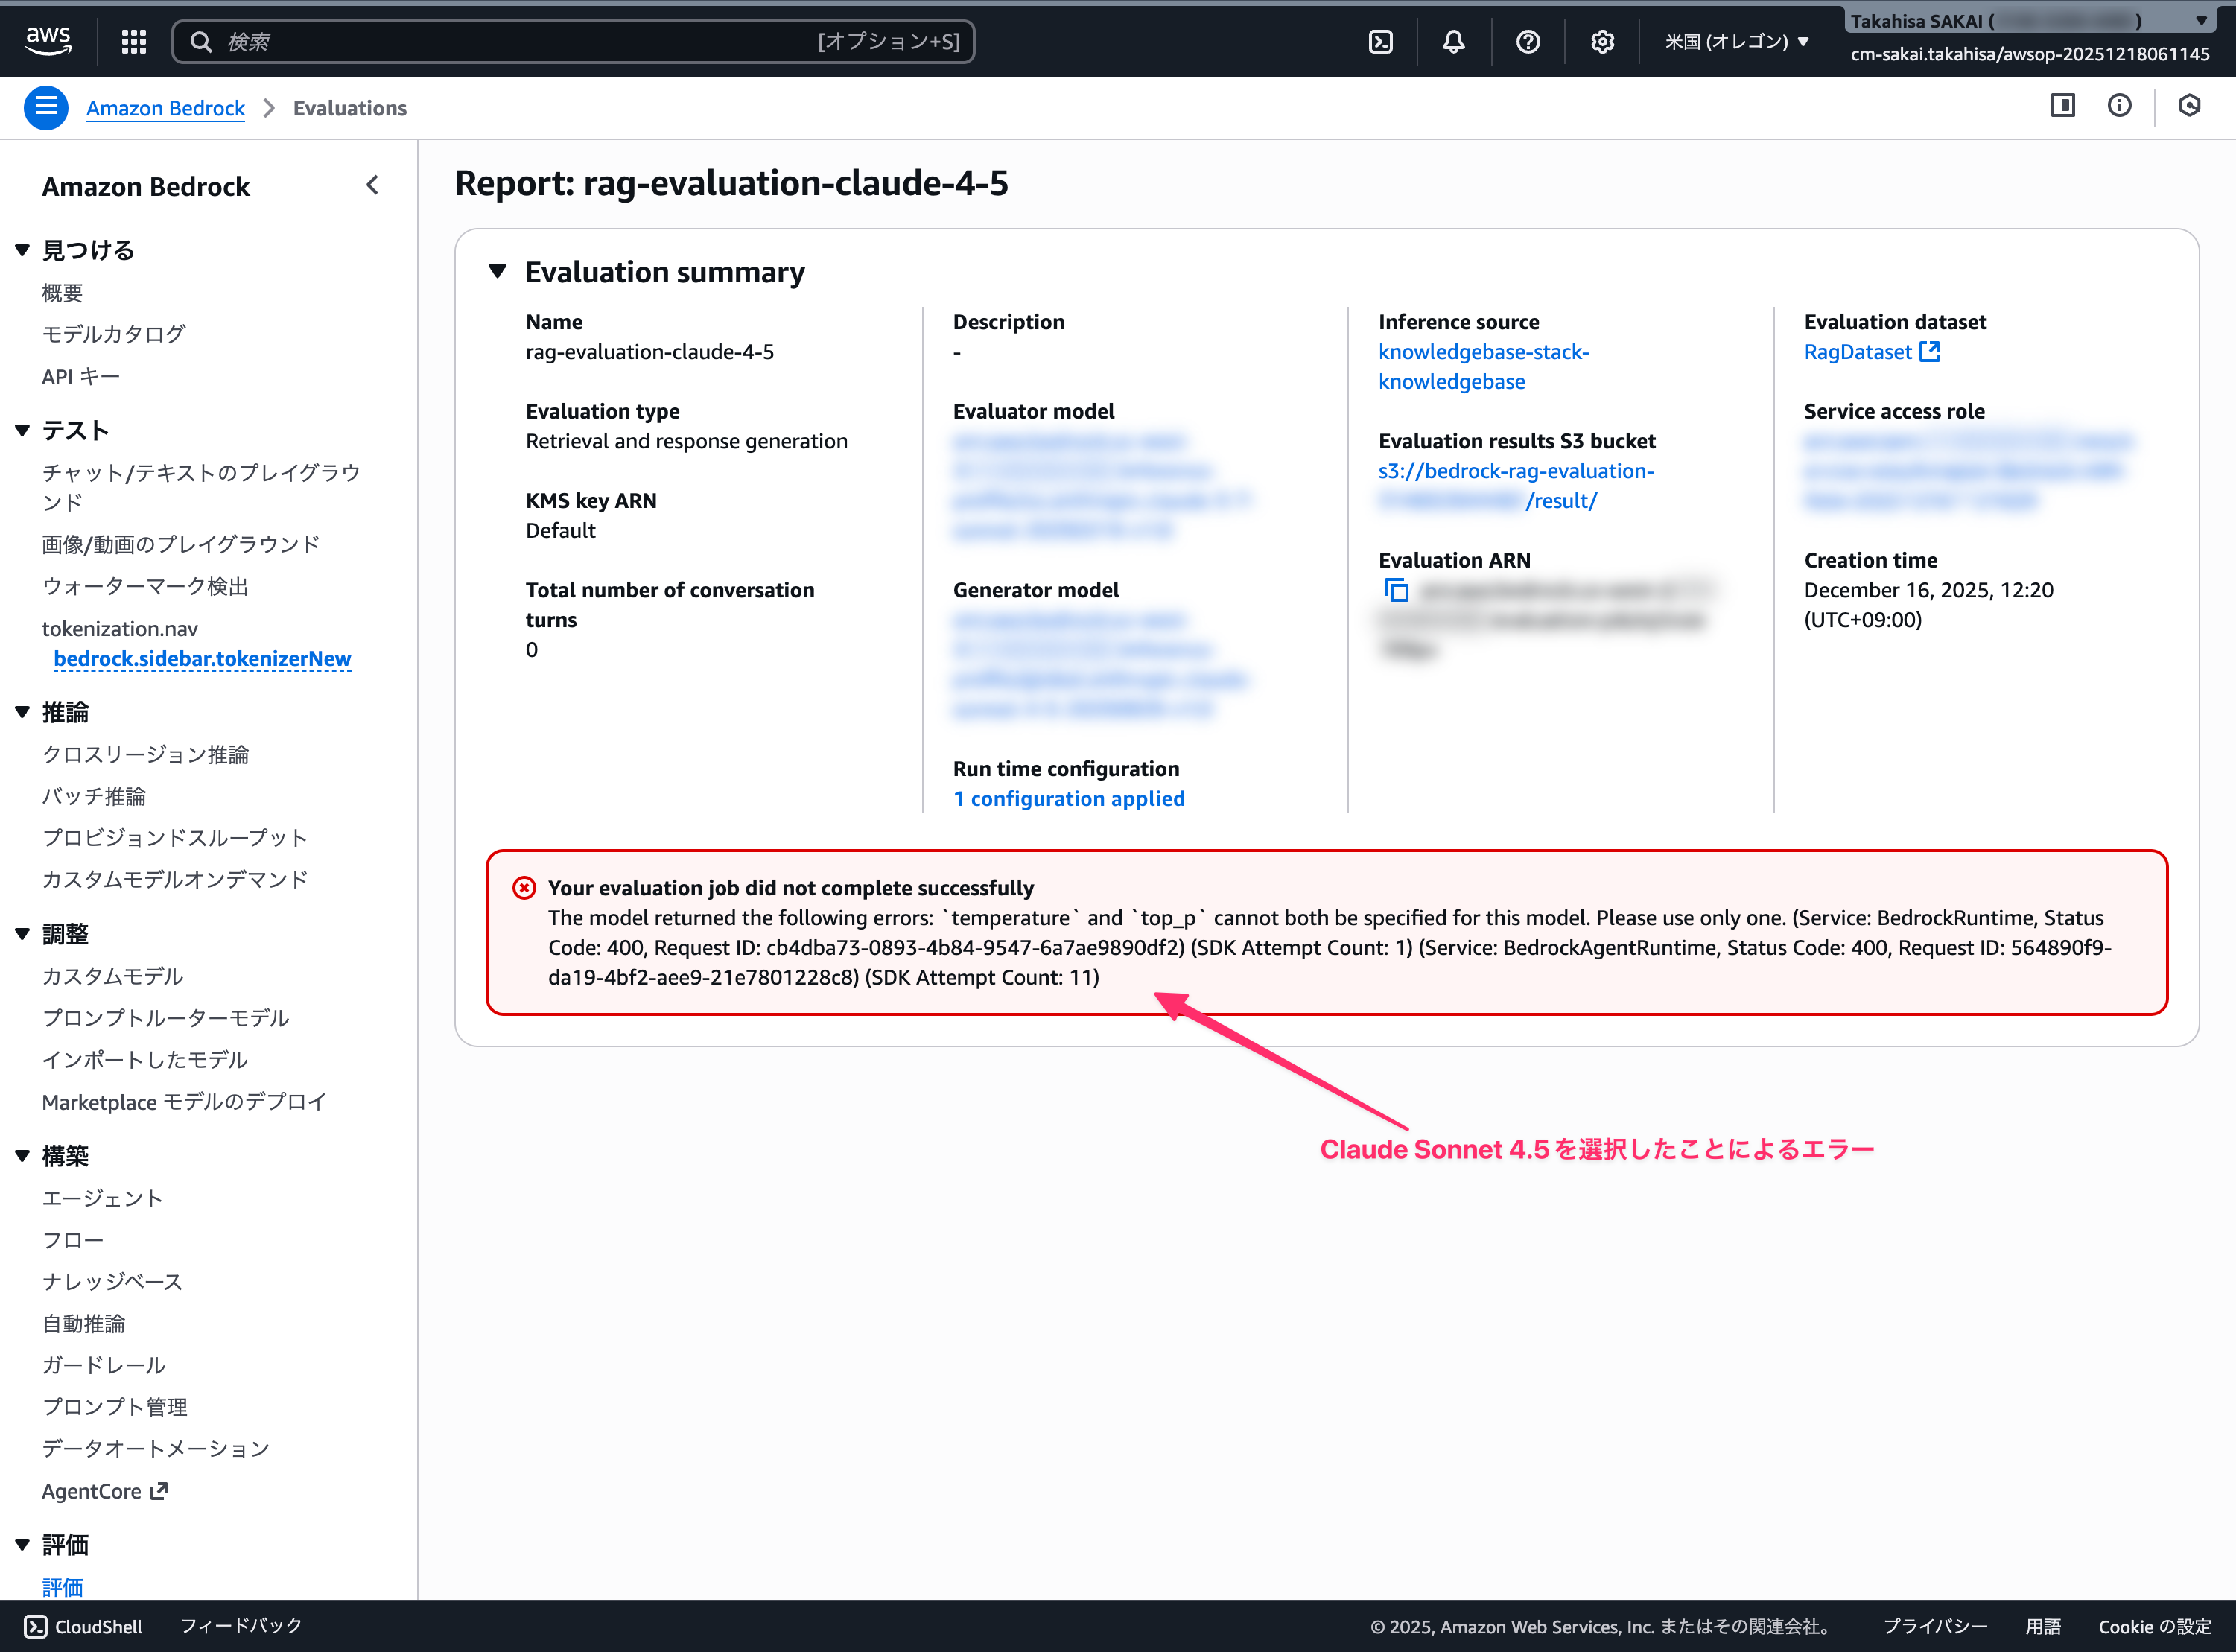Open the 米国 (オレゴン) region dropdown
This screenshot has height=1652, width=2236.
click(1736, 41)
